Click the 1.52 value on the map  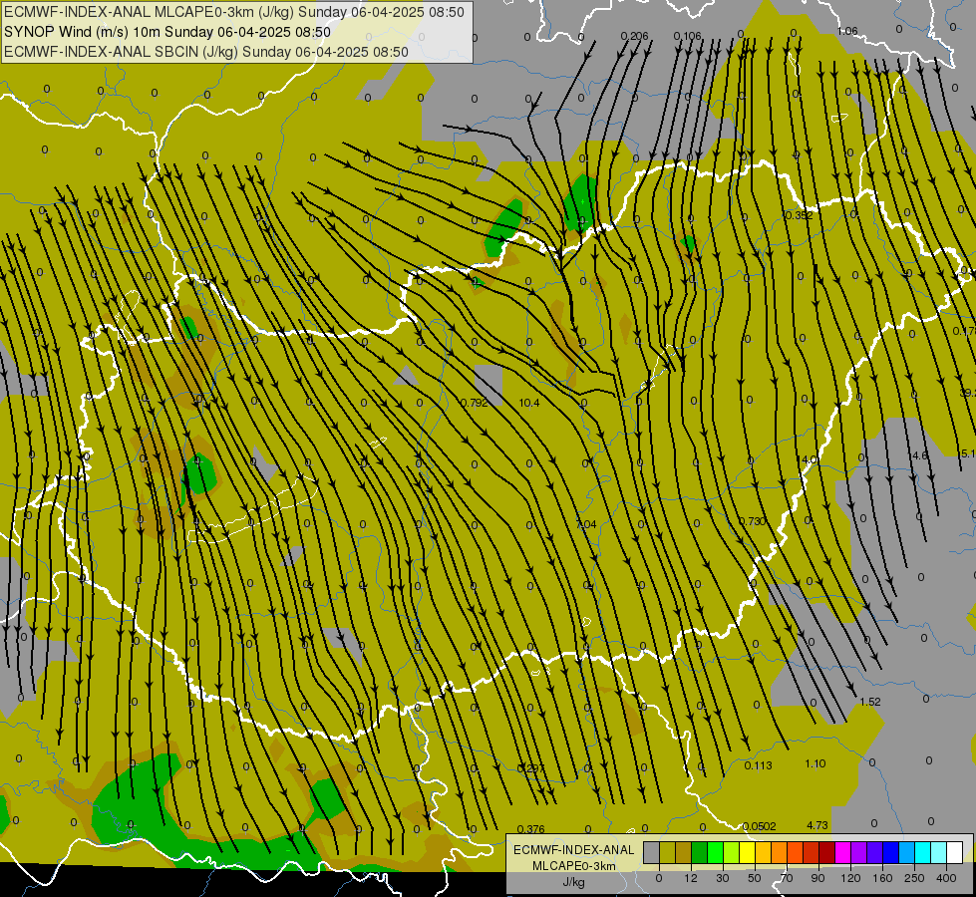(x=870, y=702)
